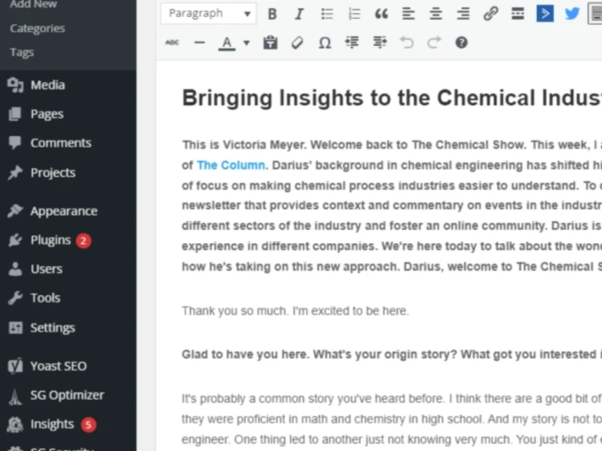Click the Plugins update count badge
The image size is (602, 451).
[83, 241]
